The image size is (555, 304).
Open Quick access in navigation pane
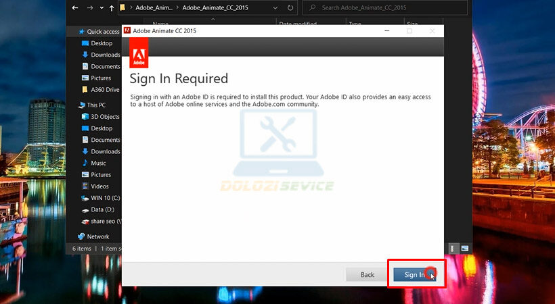103,32
